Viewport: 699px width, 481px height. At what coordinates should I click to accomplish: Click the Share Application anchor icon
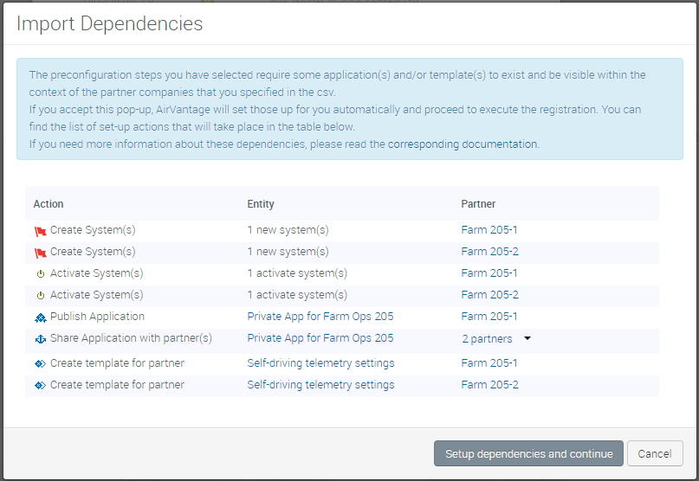pyautogui.click(x=40, y=338)
